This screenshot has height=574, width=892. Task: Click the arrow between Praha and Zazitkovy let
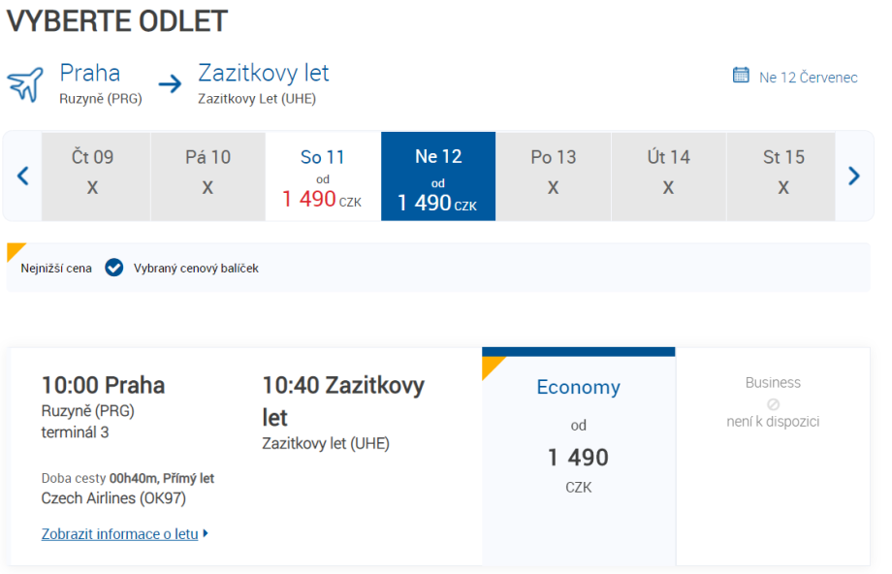[x=171, y=84]
